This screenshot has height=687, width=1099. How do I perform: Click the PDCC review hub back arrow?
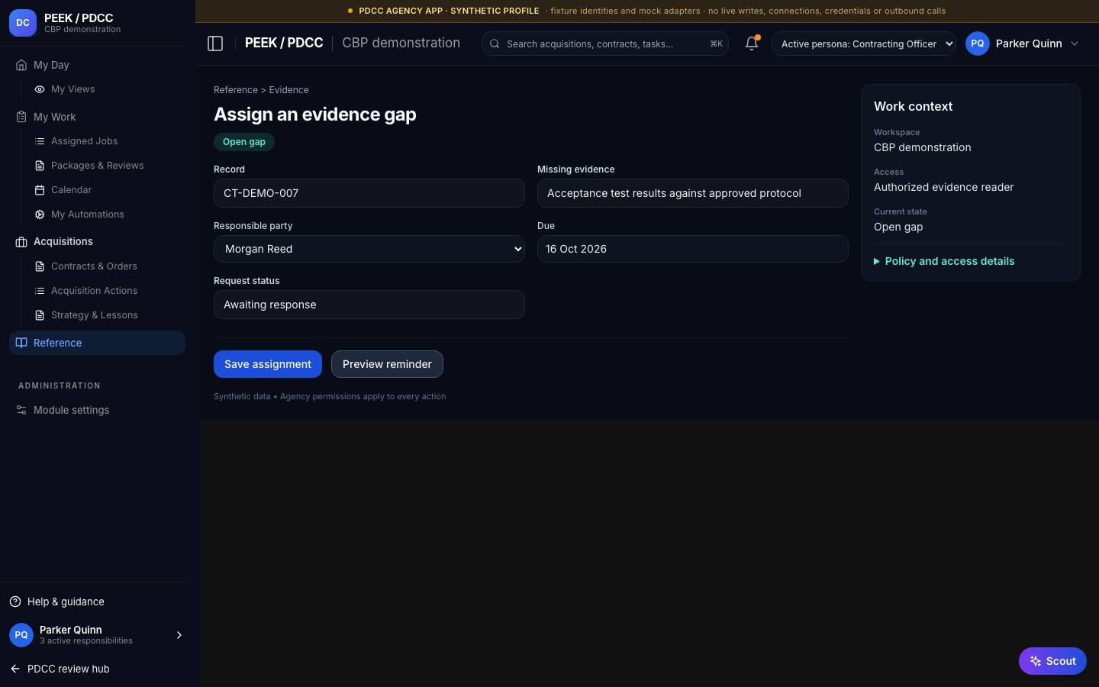[15, 669]
